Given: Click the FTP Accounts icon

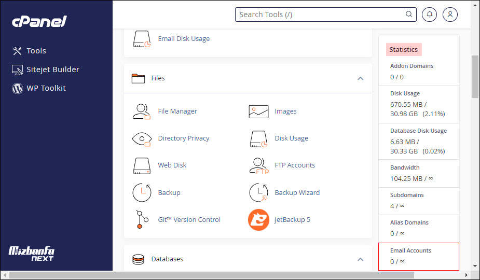Looking at the screenshot, I should [258, 165].
